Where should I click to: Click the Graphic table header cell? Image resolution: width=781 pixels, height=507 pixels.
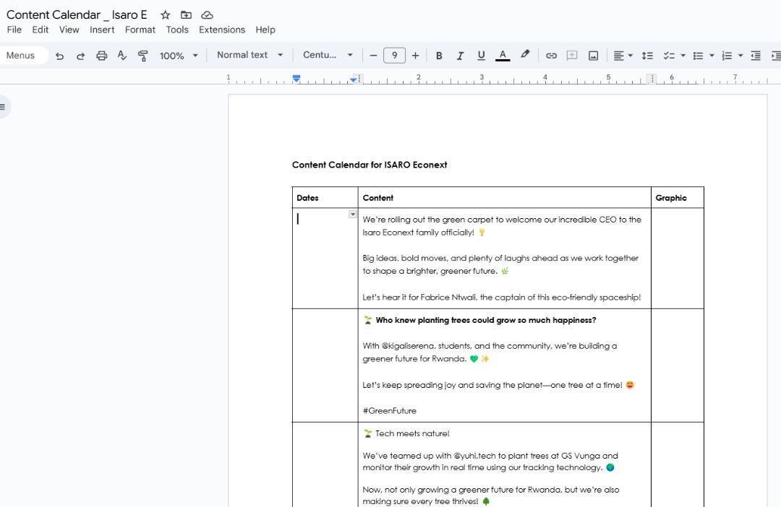678,197
